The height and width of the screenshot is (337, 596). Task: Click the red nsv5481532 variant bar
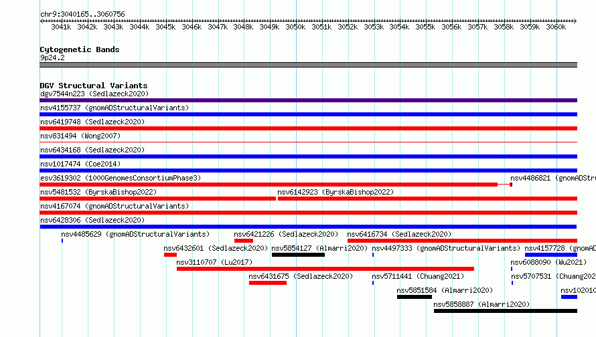(158, 199)
